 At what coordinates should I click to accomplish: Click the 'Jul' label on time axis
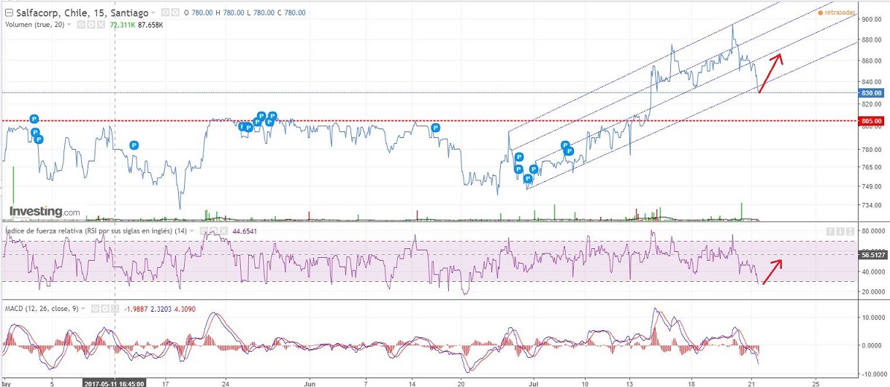coord(532,382)
